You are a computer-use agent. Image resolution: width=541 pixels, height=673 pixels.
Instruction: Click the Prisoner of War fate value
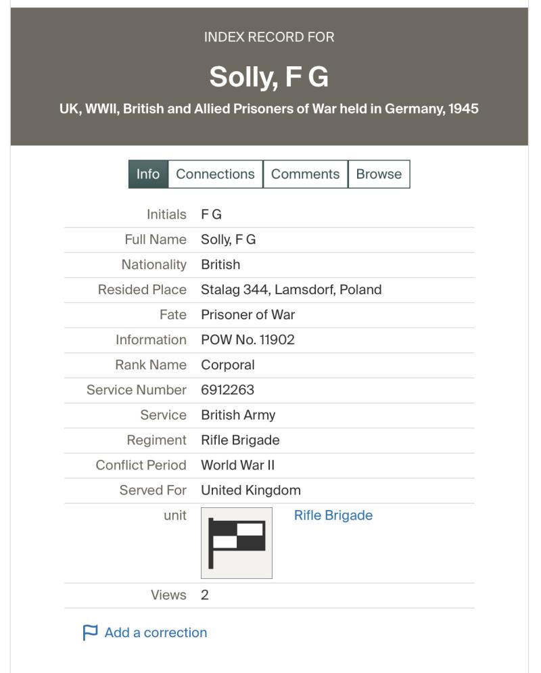(248, 315)
